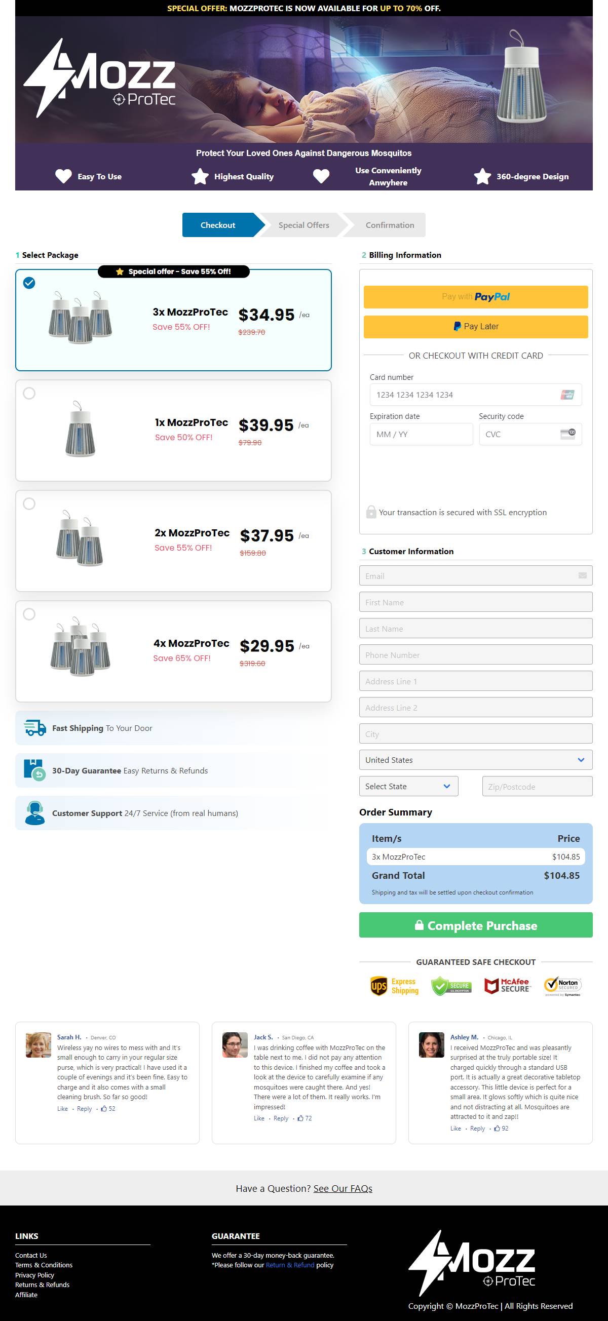
Task: Click Jack S.'s profile photo
Action: (235, 1044)
